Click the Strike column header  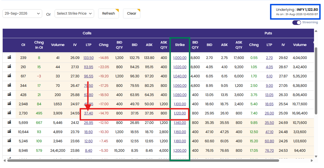click(180, 45)
